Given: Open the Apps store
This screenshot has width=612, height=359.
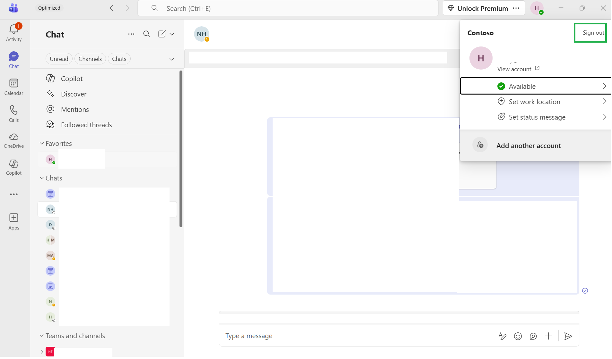Looking at the screenshot, I should [14, 221].
